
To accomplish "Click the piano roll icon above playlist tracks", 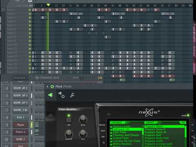I will click(x=30, y=1).
